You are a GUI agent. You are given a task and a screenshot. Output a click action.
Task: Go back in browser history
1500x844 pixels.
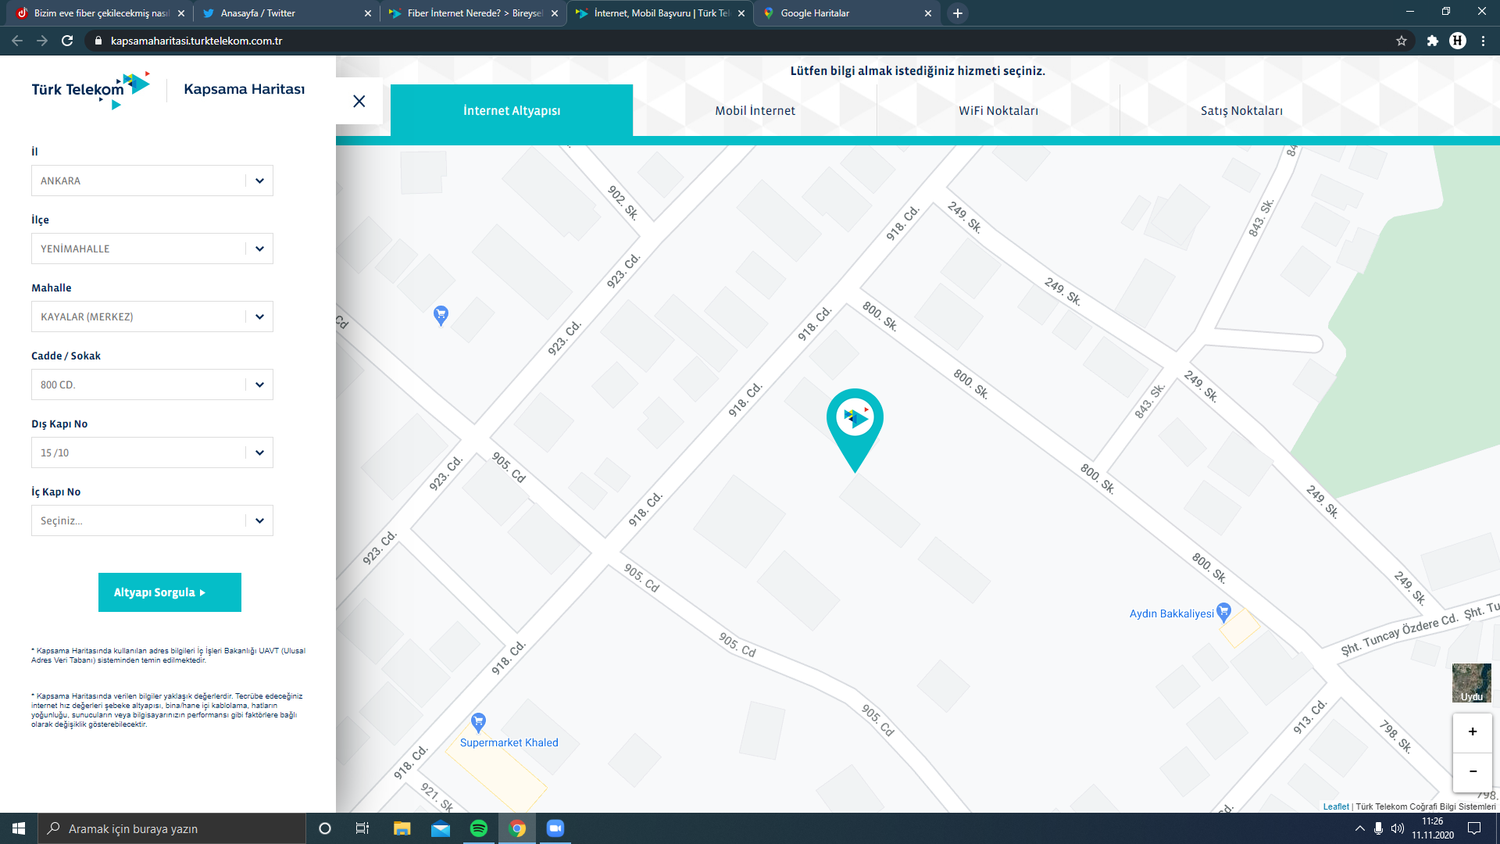point(17,41)
